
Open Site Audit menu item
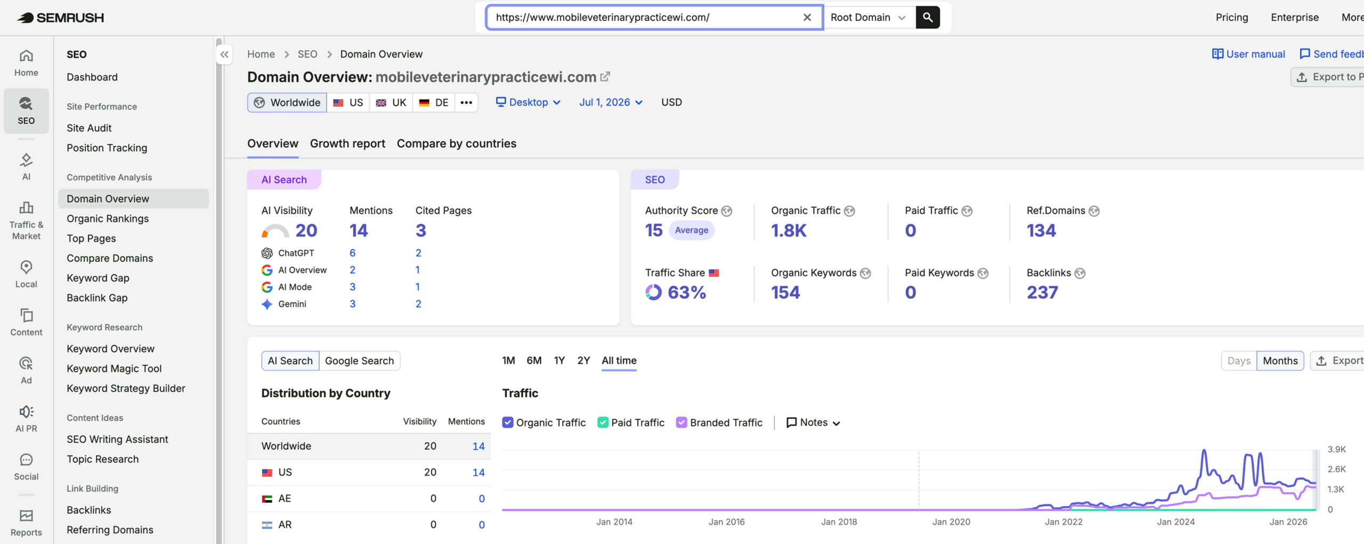[x=89, y=128]
